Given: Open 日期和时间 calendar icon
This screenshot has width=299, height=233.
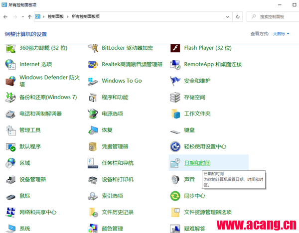Looking at the screenshot, I should [175, 163].
